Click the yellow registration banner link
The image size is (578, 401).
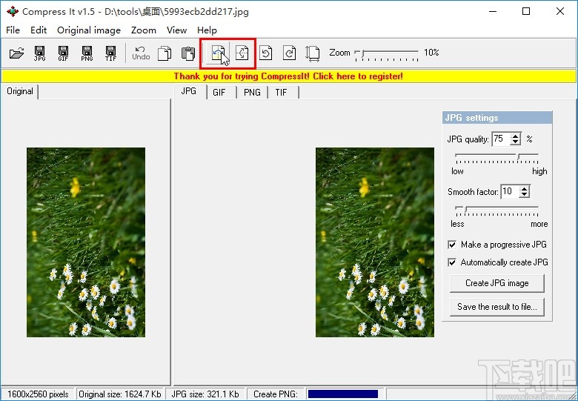[x=288, y=76]
